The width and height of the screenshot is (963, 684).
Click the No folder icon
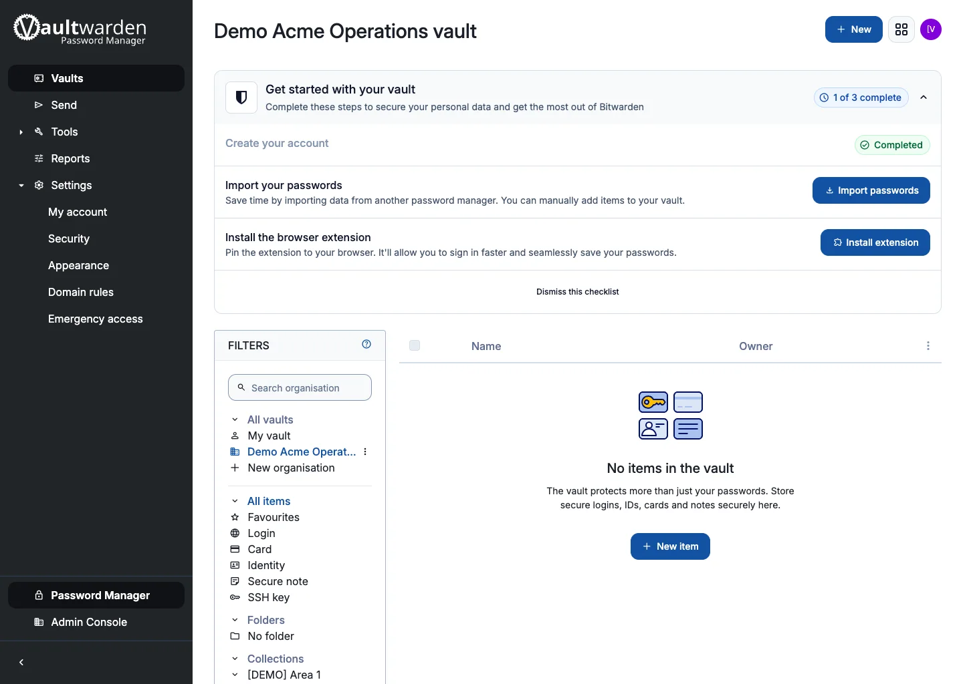(235, 636)
